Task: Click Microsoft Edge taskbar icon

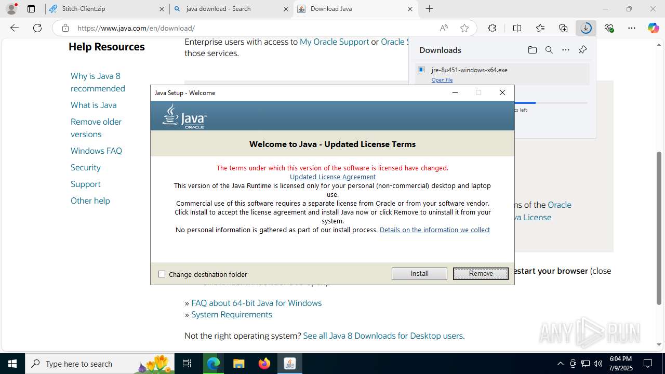Action: click(x=213, y=364)
